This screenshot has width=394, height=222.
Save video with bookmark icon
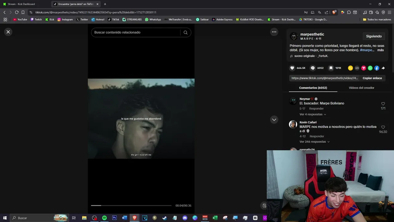(x=331, y=68)
